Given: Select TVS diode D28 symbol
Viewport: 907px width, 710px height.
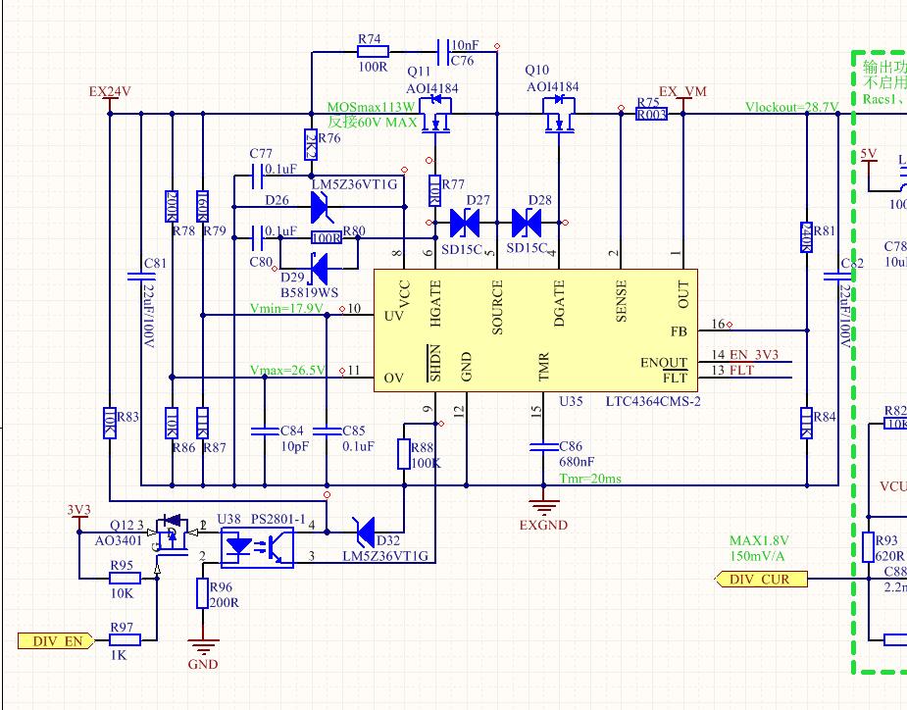Looking at the screenshot, I should coord(527,223).
